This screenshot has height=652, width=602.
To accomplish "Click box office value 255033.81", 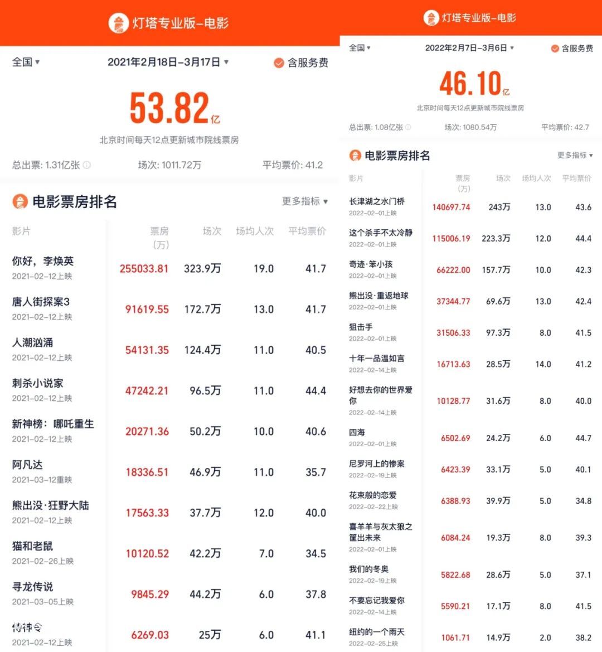I will click(144, 269).
